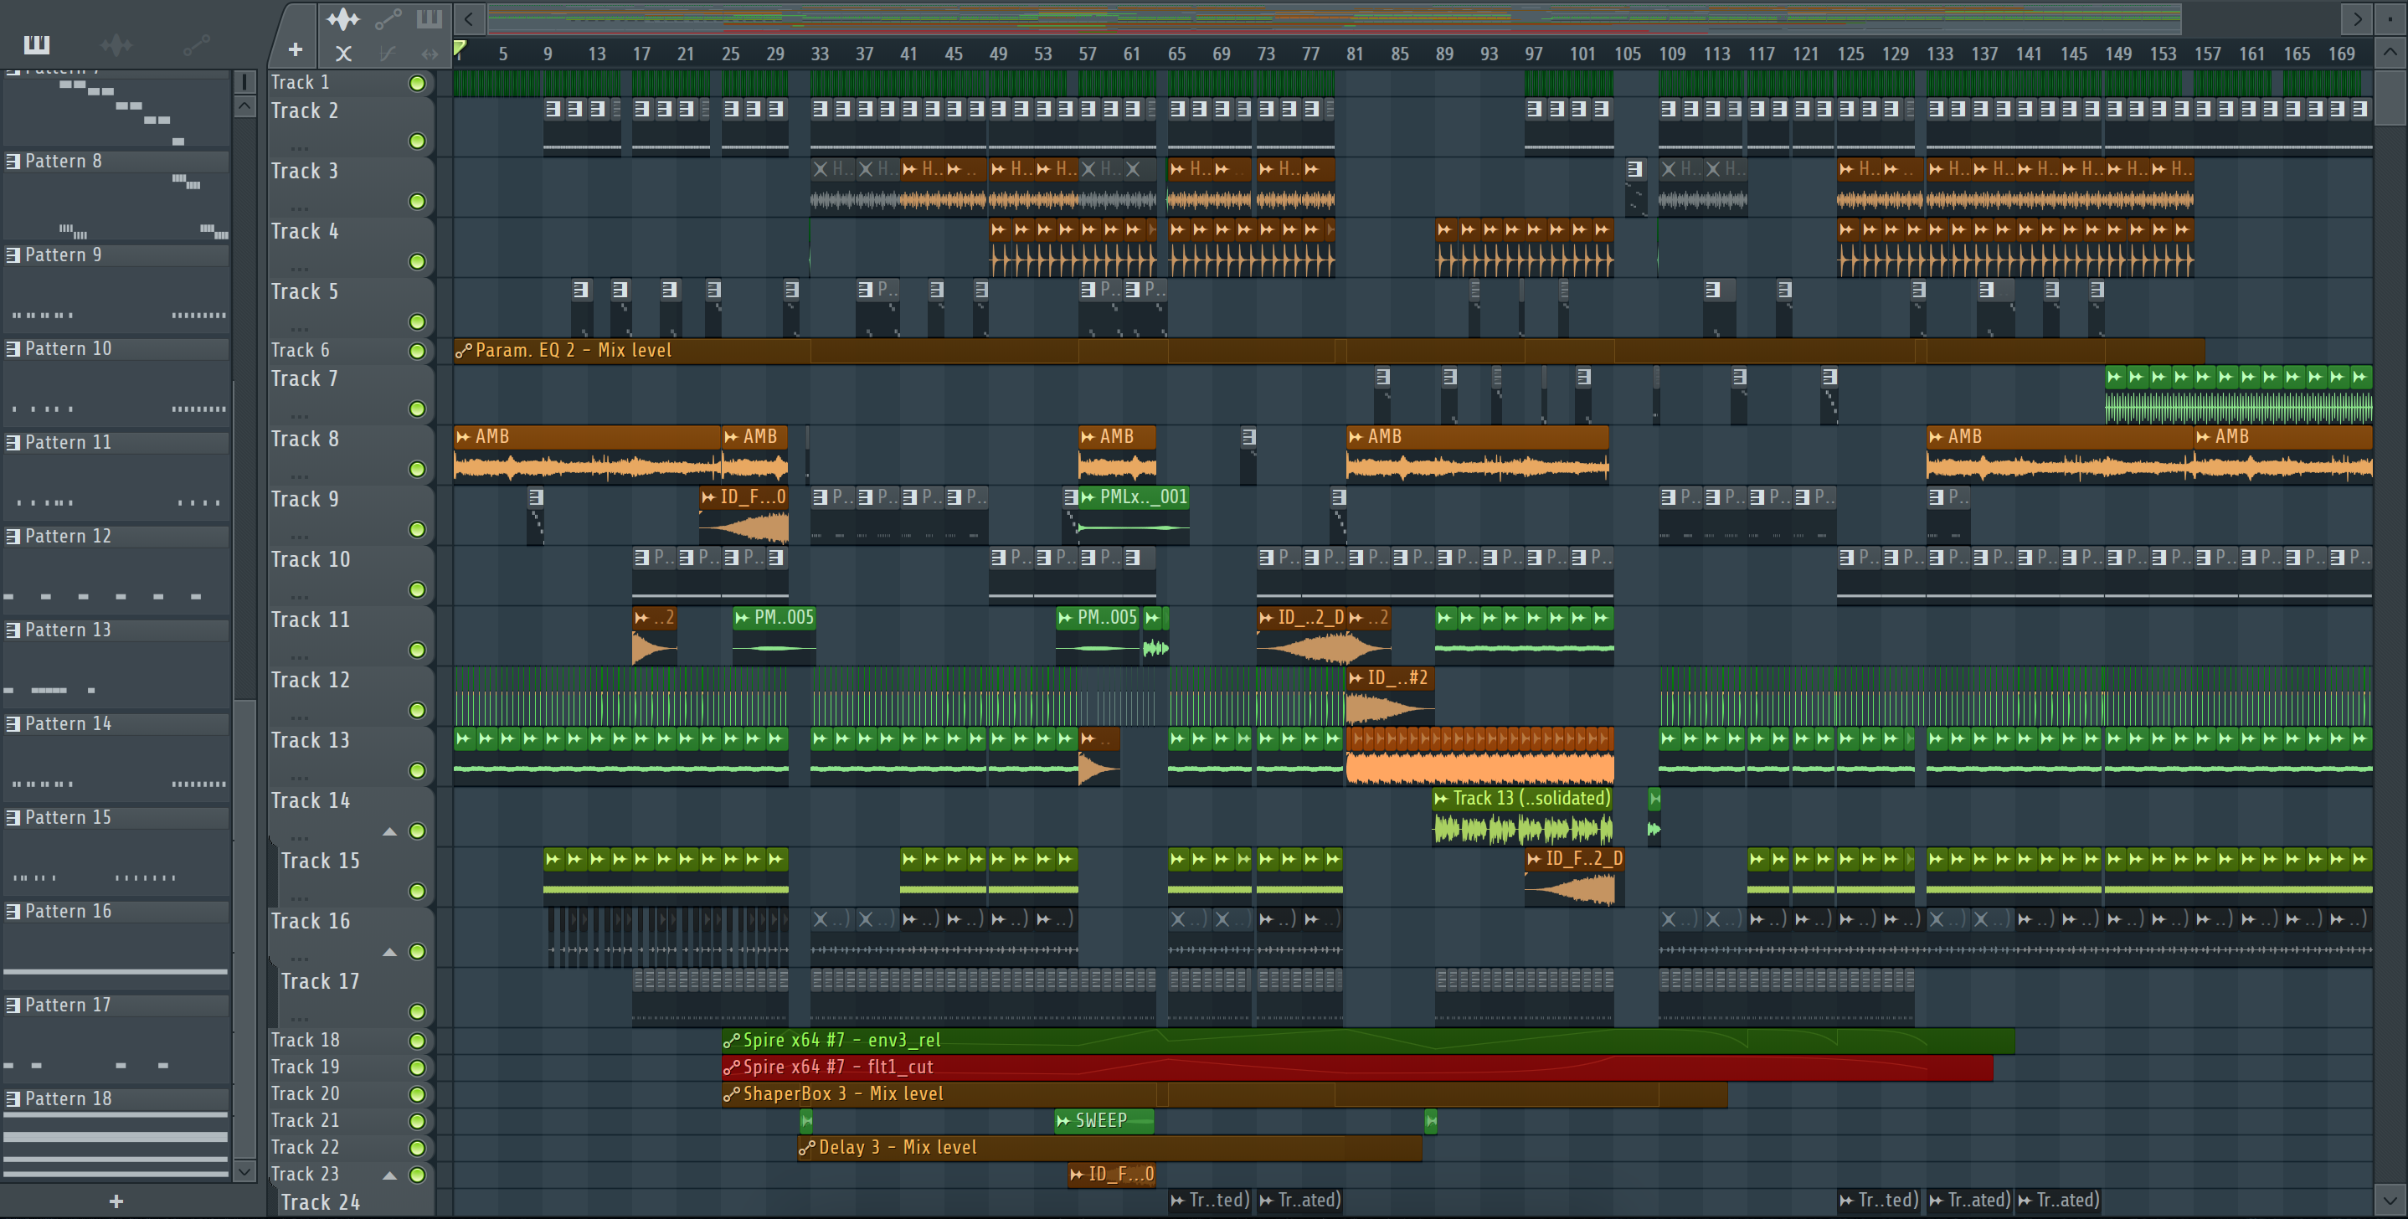The width and height of the screenshot is (2408, 1219).
Task: Click the crossfade X icon in playlist toolbar
Action: 343,54
